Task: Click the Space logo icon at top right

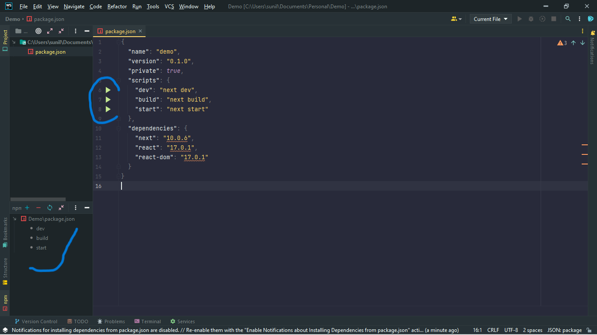Action: pyautogui.click(x=591, y=19)
